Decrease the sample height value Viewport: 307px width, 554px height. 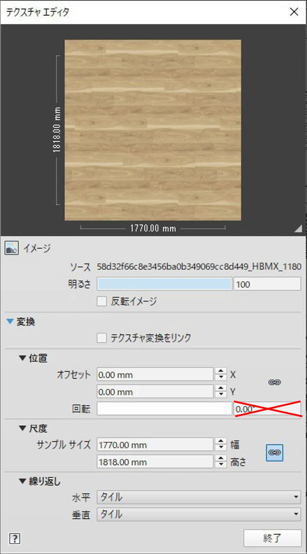pos(221,465)
